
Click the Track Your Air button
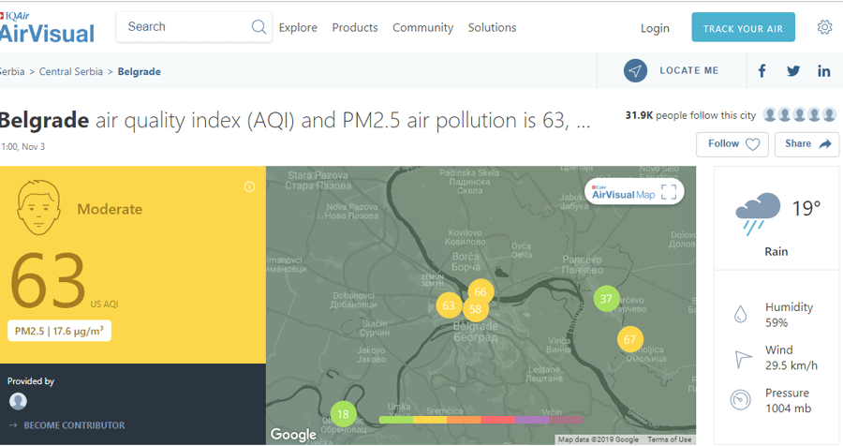(743, 28)
